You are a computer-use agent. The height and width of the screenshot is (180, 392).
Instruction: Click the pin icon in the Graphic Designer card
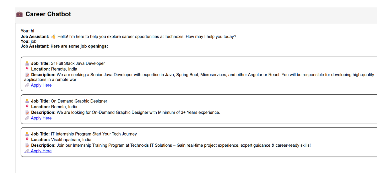tap(27, 107)
